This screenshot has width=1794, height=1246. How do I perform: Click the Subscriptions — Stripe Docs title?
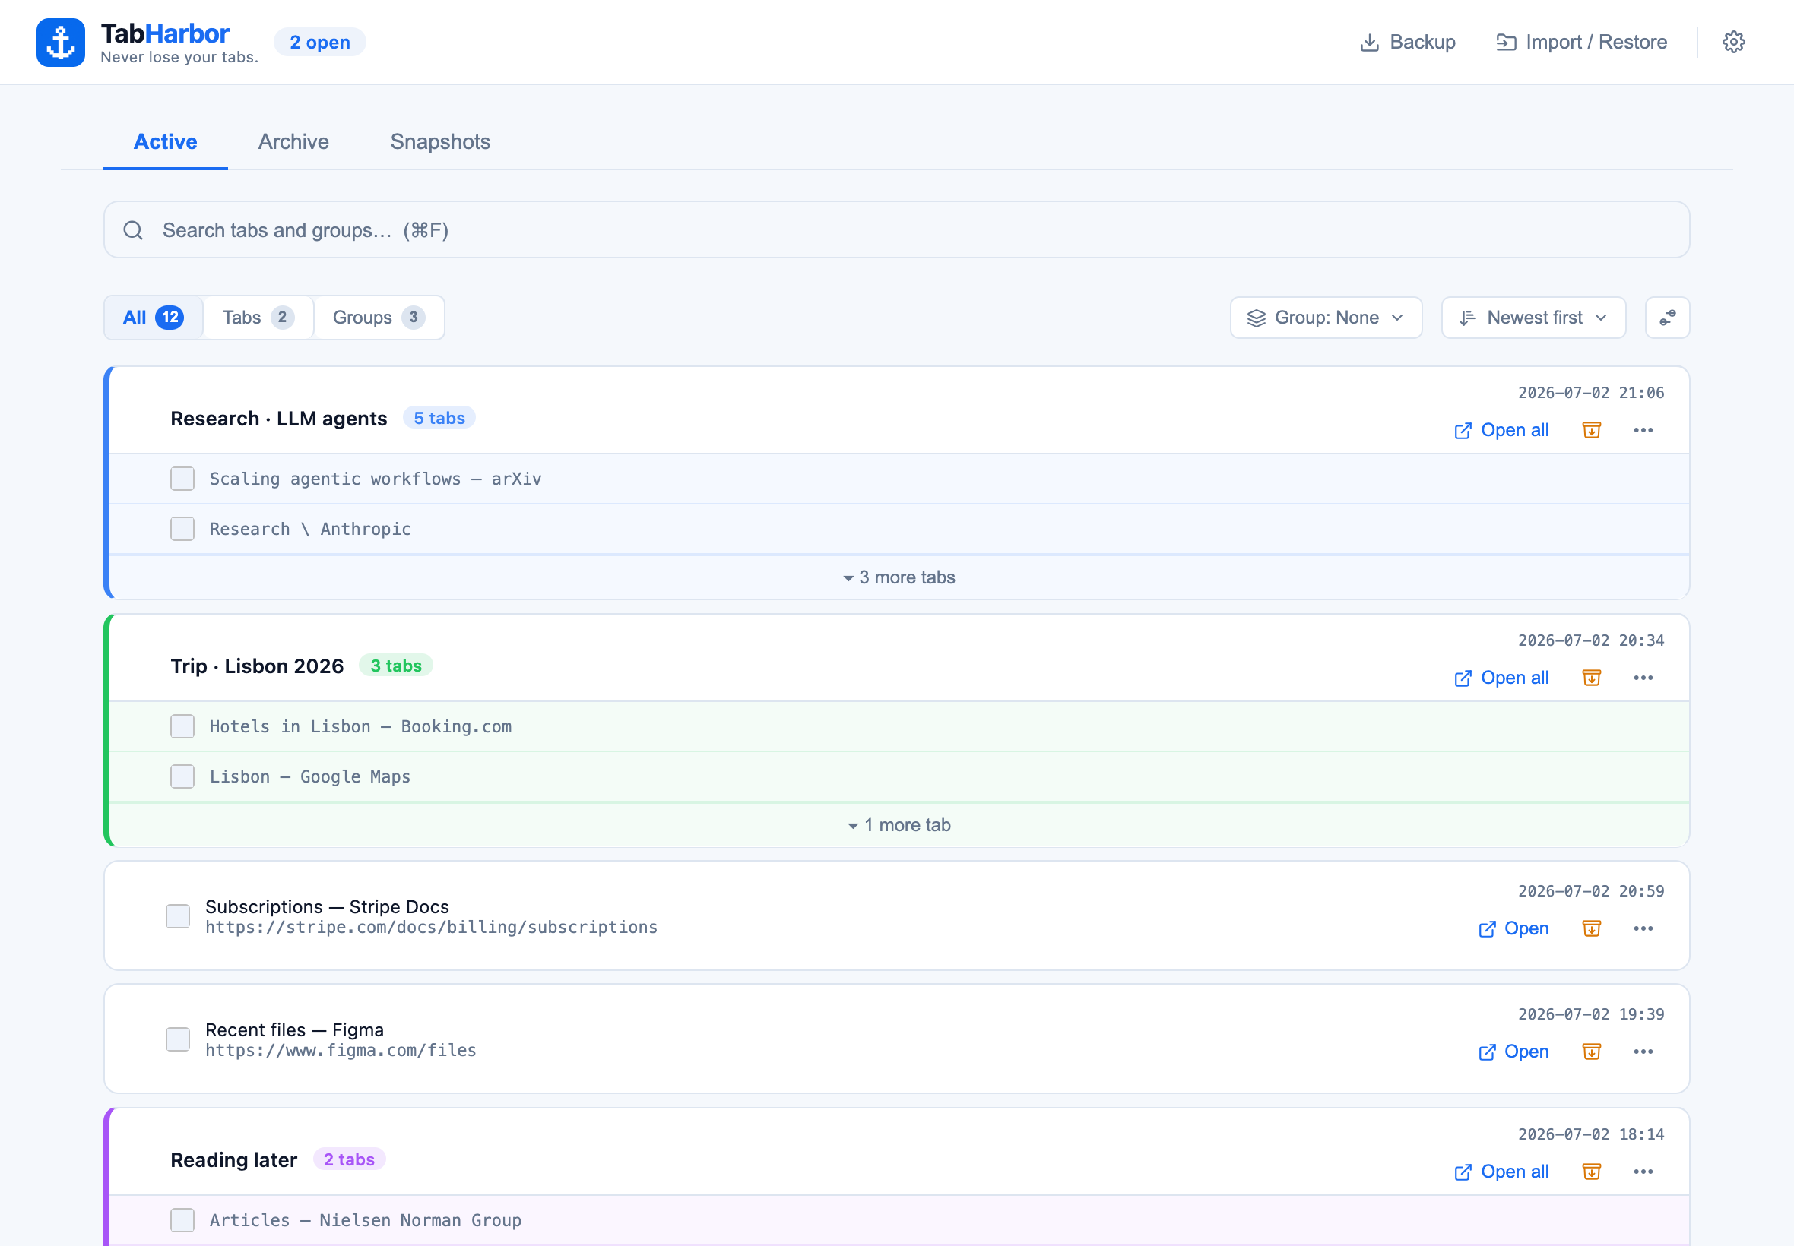pyautogui.click(x=327, y=906)
